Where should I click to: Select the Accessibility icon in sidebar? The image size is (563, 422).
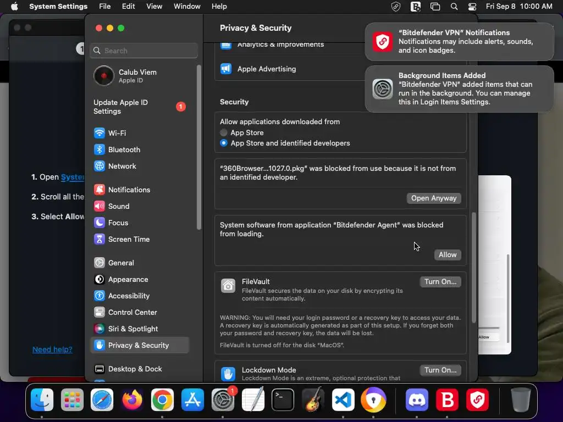click(100, 296)
